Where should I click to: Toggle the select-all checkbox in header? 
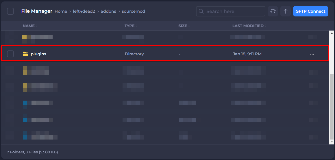10,11
